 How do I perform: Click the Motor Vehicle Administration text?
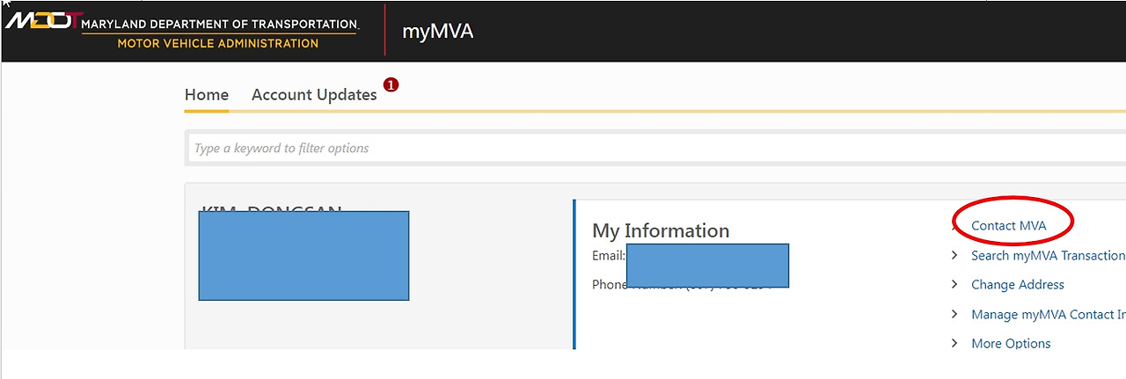click(218, 43)
